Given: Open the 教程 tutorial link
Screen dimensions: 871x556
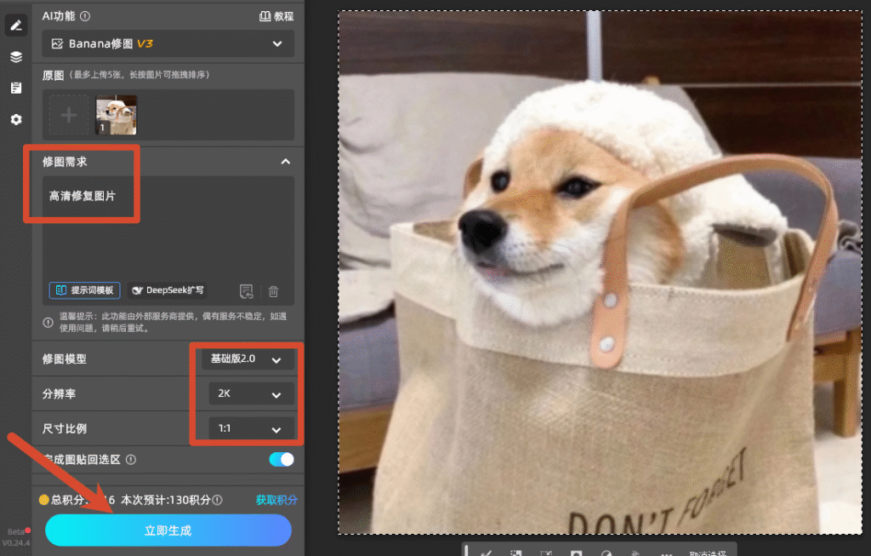Looking at the screenshot, I should pyautogui.click(x=276, y=16).
